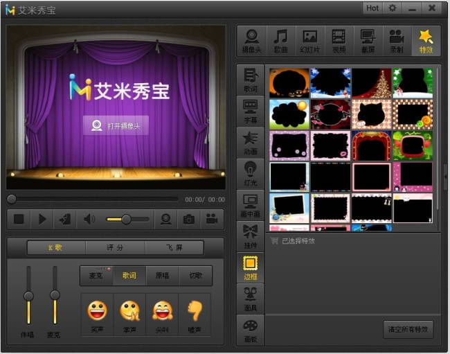The height and width of the screenshot is (354, 450).
Task: Play the 尖叫 scream sound effect
Action: point(162,315)
